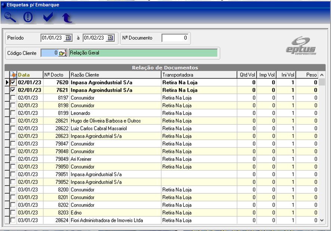This screenshot has width=331, height=231.
Task: Click the magnifying glass search icon
Action: [x=10, y=17]
